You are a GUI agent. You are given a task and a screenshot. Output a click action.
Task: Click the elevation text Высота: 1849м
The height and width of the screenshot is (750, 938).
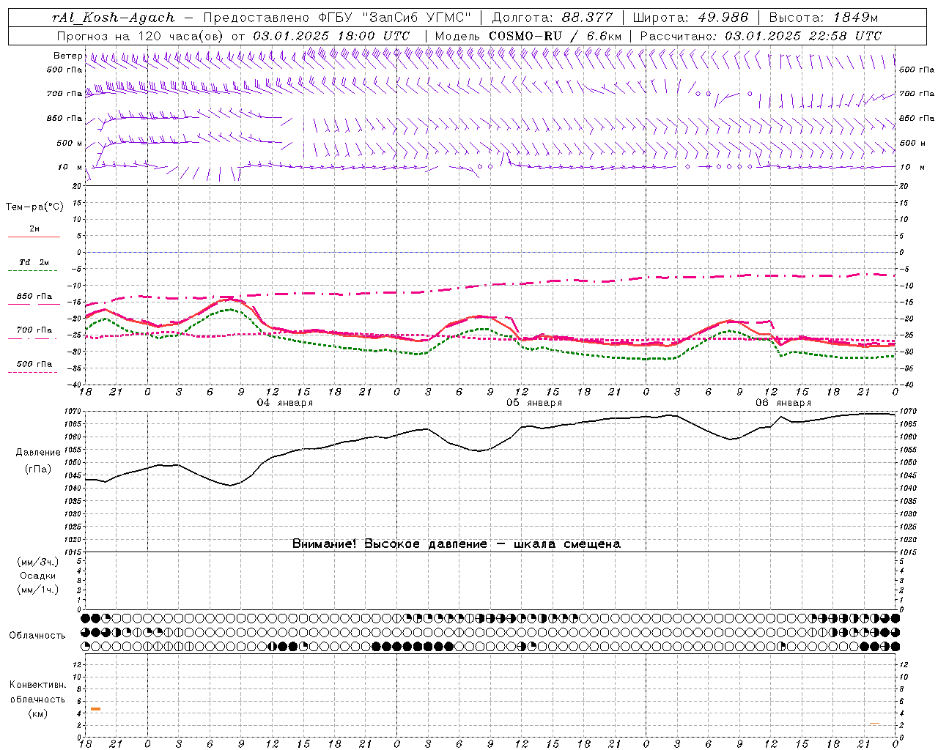pyautogui.click(x=824, y=18)
